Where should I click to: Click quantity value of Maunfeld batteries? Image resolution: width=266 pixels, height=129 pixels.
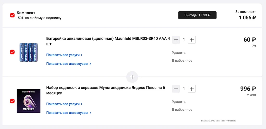point(184,40)
